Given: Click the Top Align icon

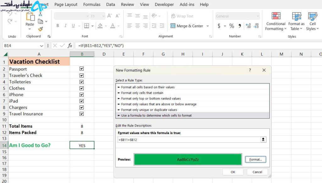Looking at the screenshot, I should tap(129, 15).
